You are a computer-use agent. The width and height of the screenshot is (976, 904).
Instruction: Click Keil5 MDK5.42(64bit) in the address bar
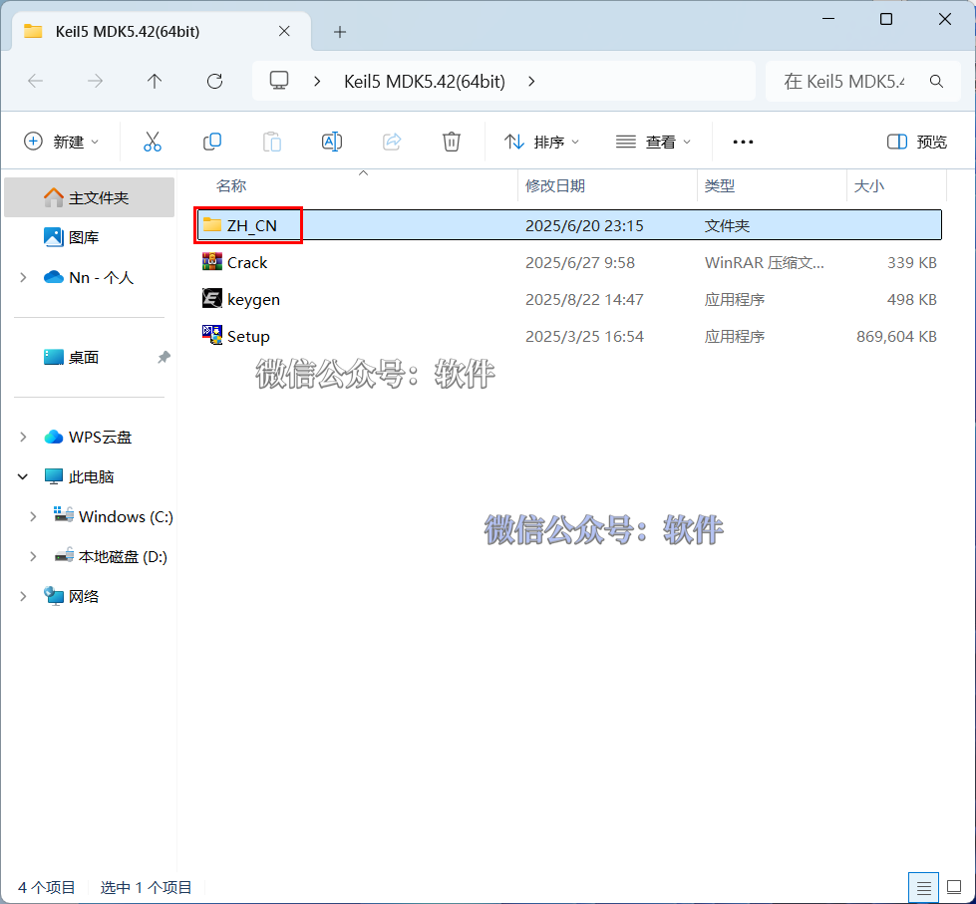425,81
